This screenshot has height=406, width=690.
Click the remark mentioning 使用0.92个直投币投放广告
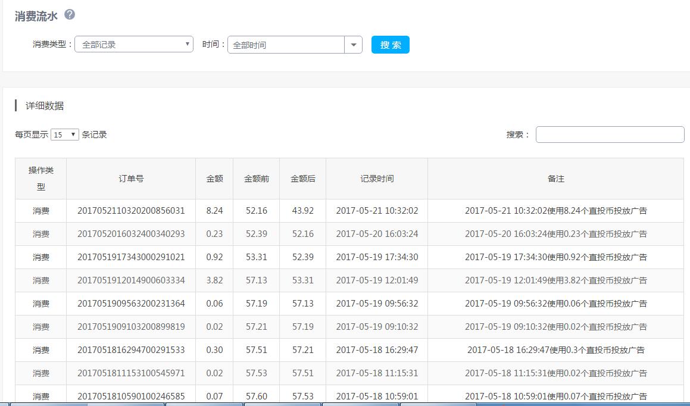[556, 257]
